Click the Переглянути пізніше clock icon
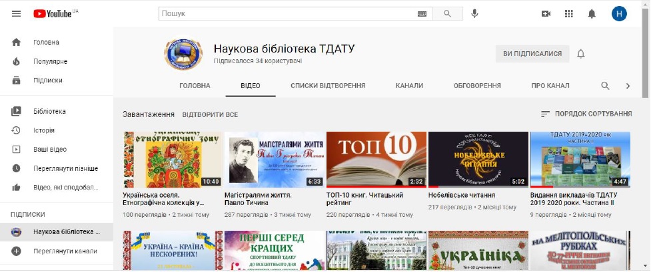655x272 pixels. tap(16, 168)
